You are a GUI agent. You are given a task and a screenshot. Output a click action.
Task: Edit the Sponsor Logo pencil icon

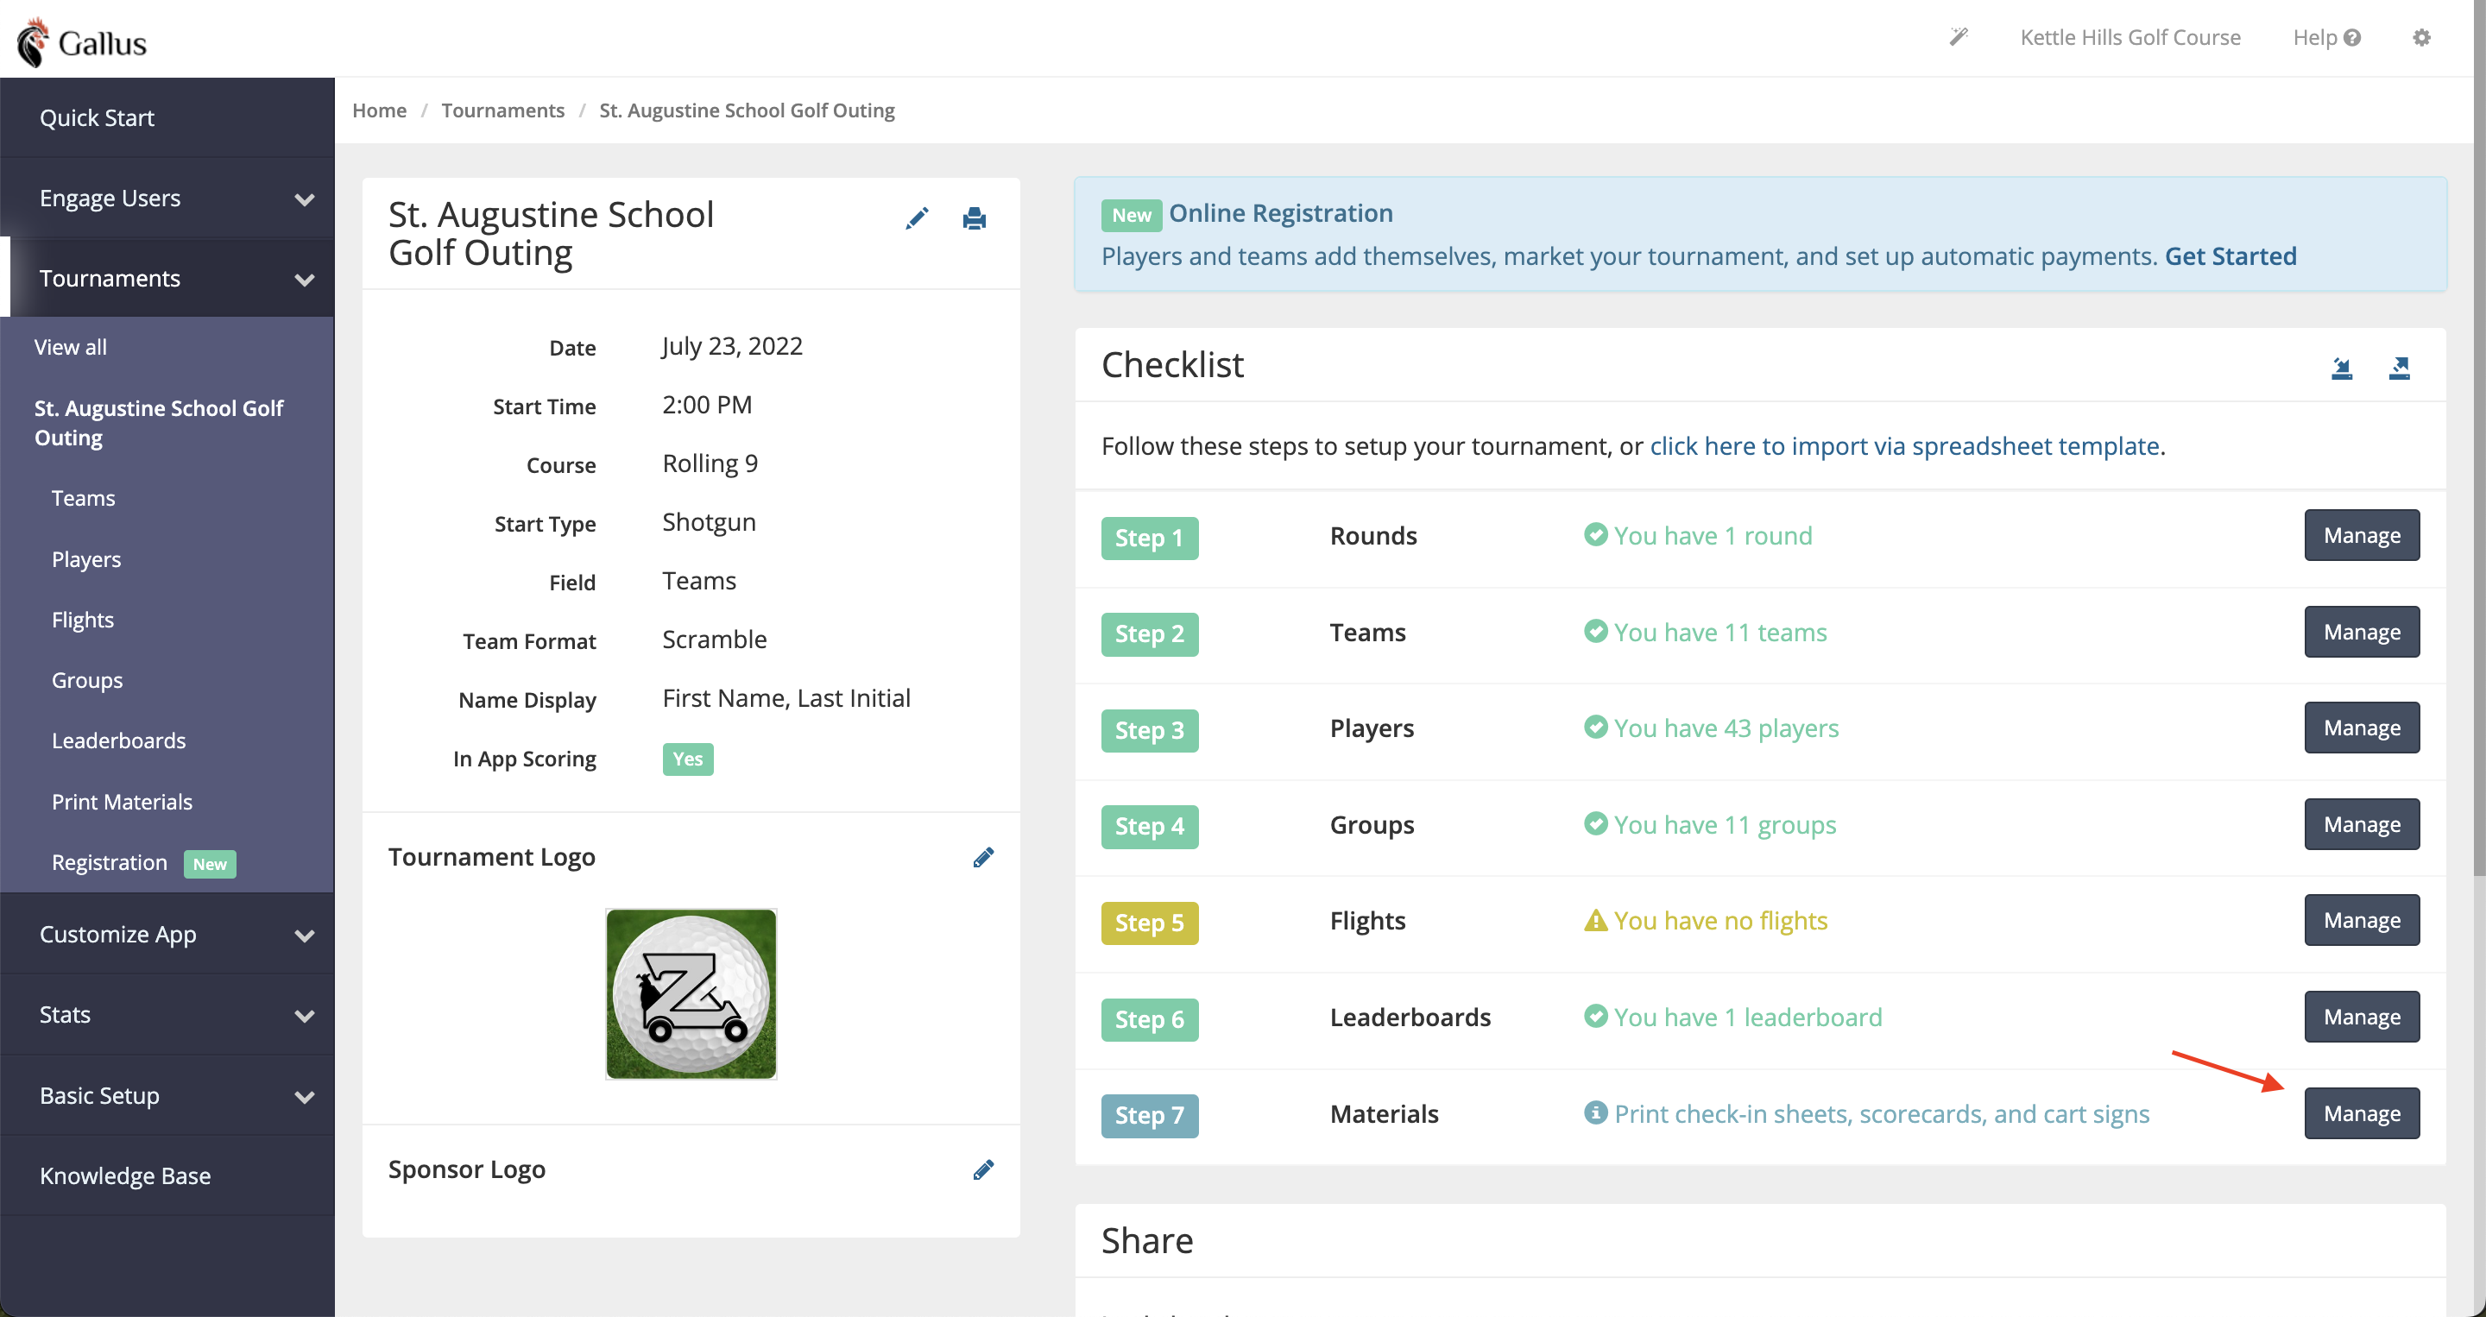[983, 1169]
